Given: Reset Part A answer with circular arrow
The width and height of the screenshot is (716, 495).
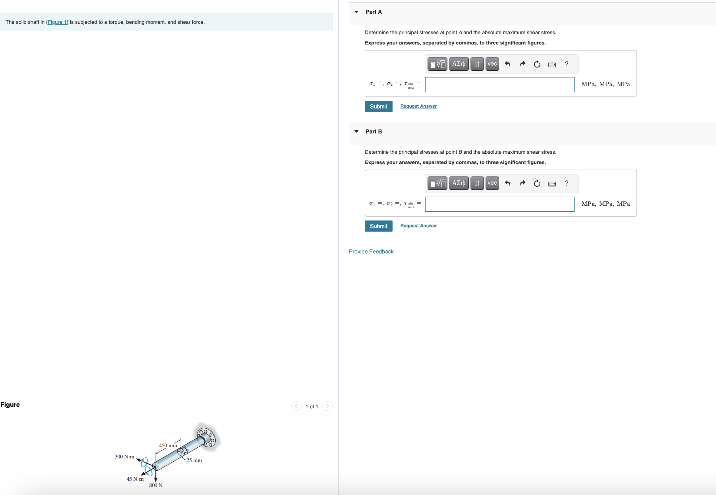Looking at the screenshot, I should (x=537, y=64).
